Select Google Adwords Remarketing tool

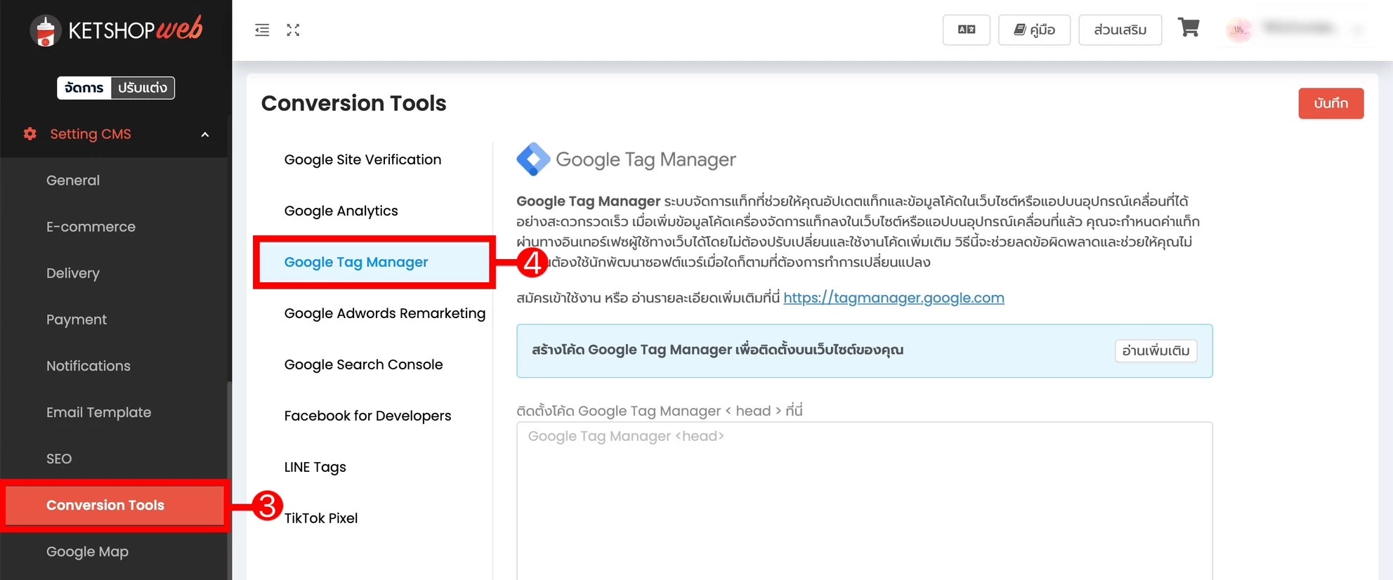coord(384,313)
